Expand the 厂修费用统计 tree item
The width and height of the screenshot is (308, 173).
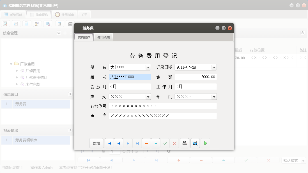(17, 78)
